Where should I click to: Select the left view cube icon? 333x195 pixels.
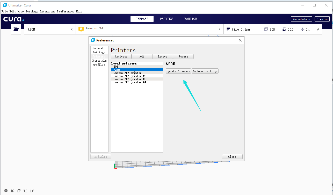coord(25,191)
